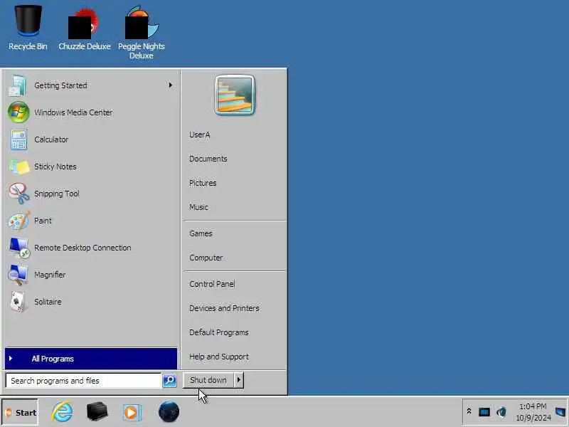Screen dimensions: 569x427
Task: Click the Snipping Tool scissors icon
Action: (19, 194)
